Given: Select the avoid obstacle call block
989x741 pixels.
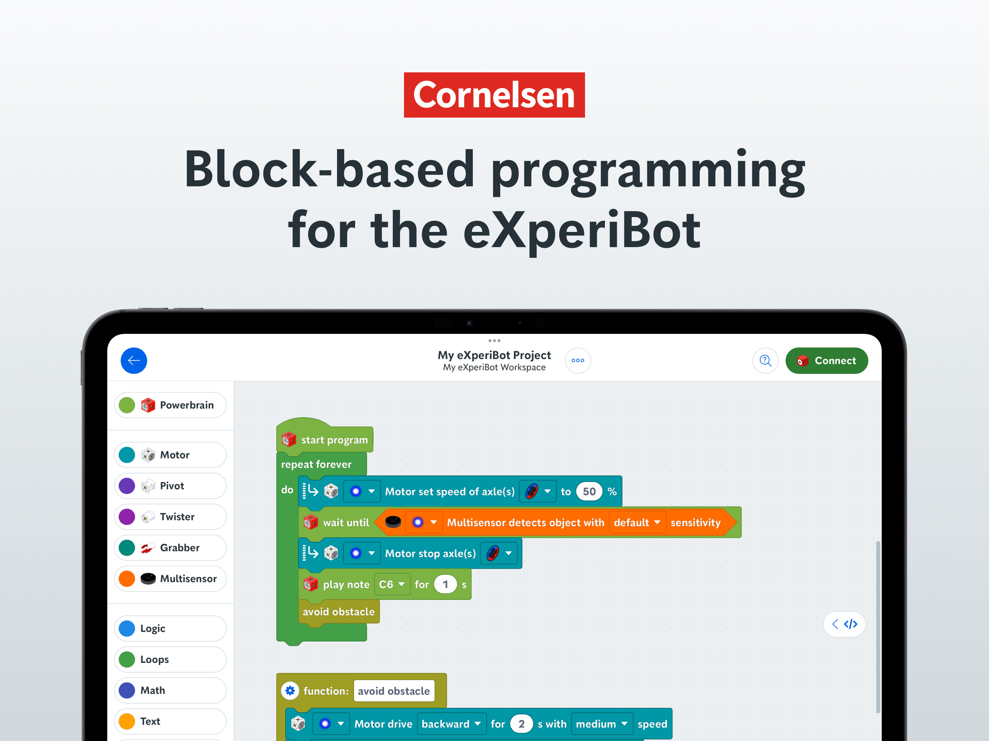Looking at the screenshot, I should coord(339,612).
